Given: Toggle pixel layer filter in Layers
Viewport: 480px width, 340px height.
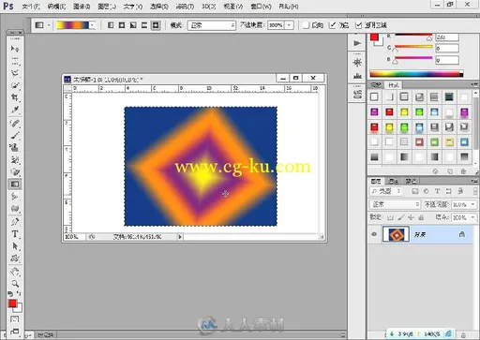Looking at the screenshot, I should point(414,191).
